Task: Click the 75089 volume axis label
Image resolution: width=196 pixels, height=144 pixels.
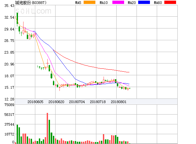Action: tap(7, 105)
